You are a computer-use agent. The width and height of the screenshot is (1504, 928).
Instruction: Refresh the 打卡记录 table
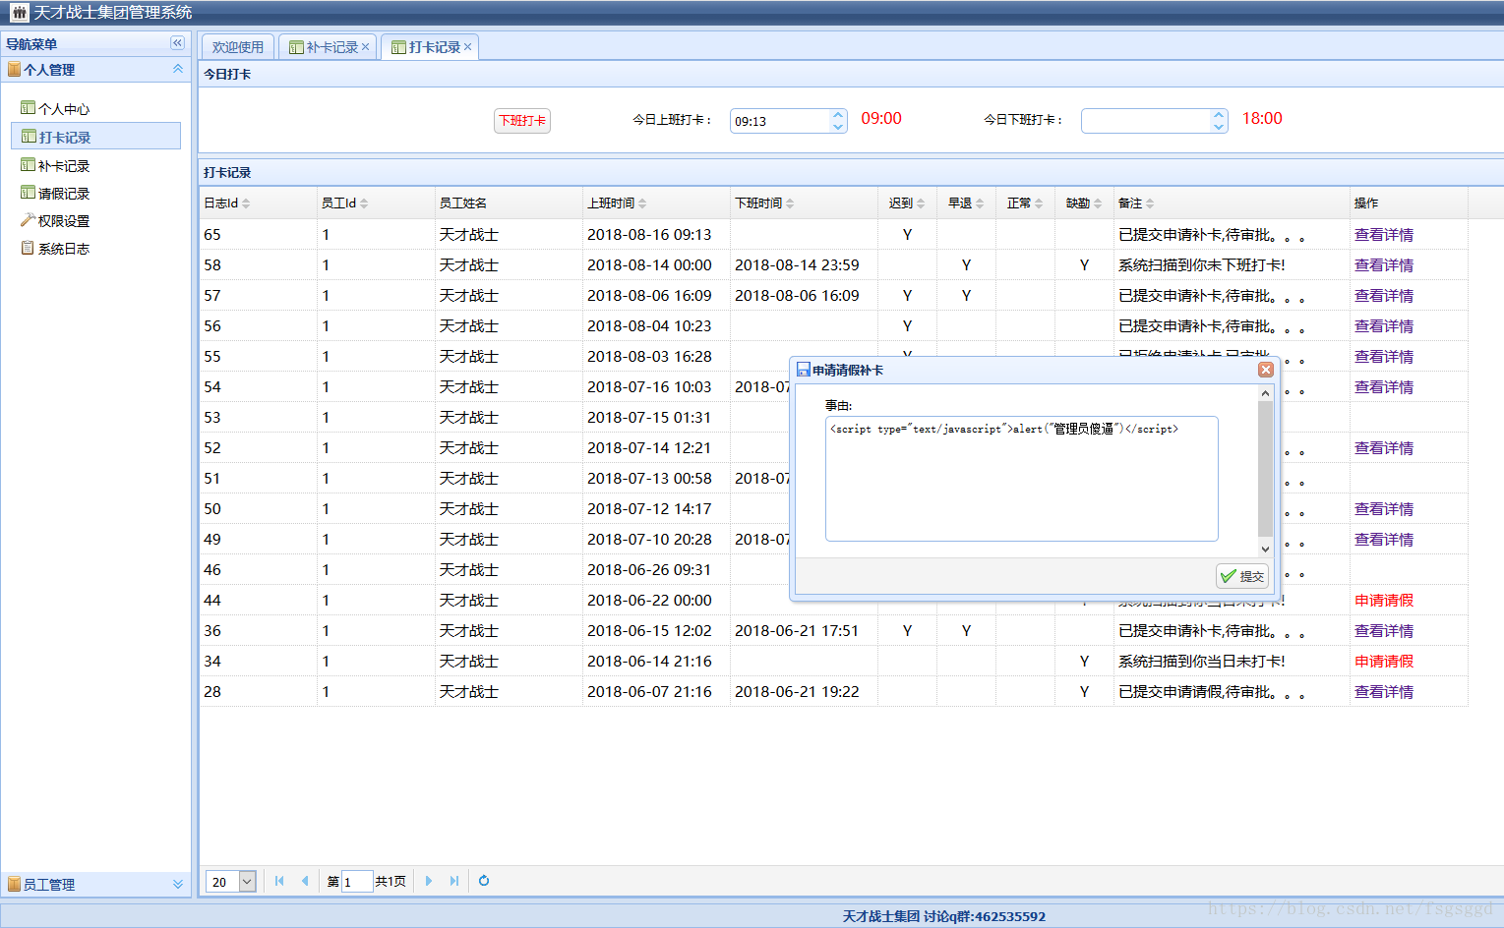[484, 881]
